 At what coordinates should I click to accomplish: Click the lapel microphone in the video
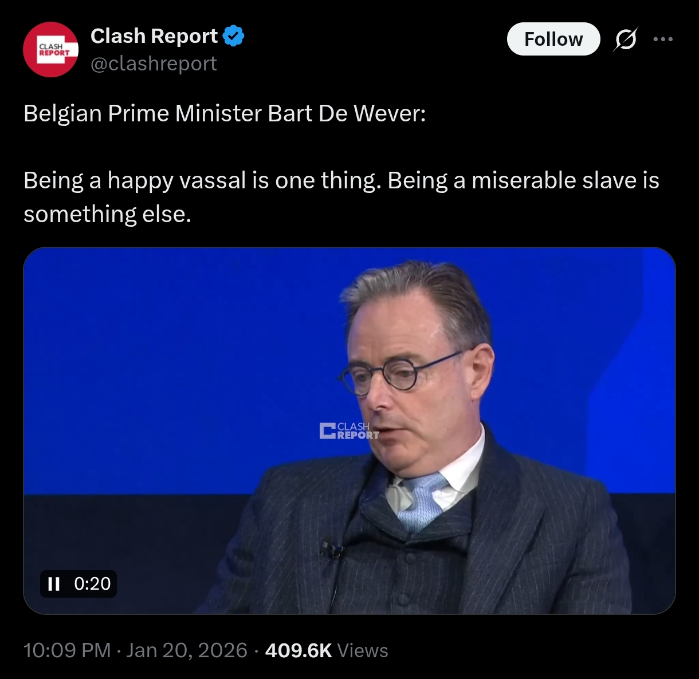331,548
